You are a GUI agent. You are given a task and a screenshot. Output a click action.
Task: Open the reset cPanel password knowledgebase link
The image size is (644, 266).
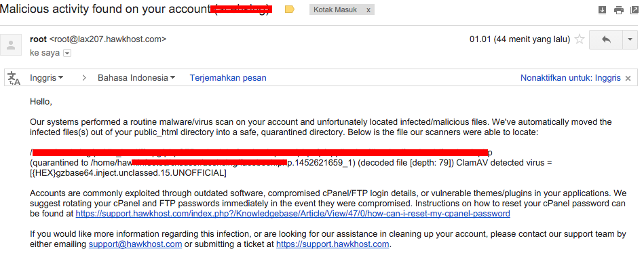pyautogui.click(x=293, y=214)
